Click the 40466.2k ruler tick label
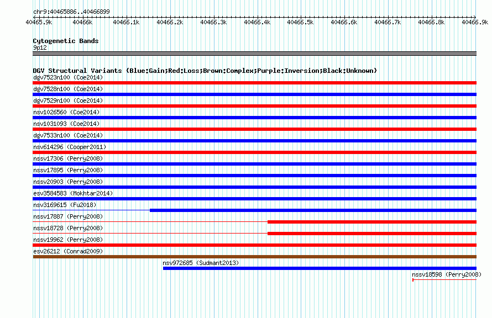The image size is (492, 318). coord(170,22)
